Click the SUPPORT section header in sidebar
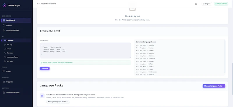The width and height of the screenshot is (233, 107). 5,78
